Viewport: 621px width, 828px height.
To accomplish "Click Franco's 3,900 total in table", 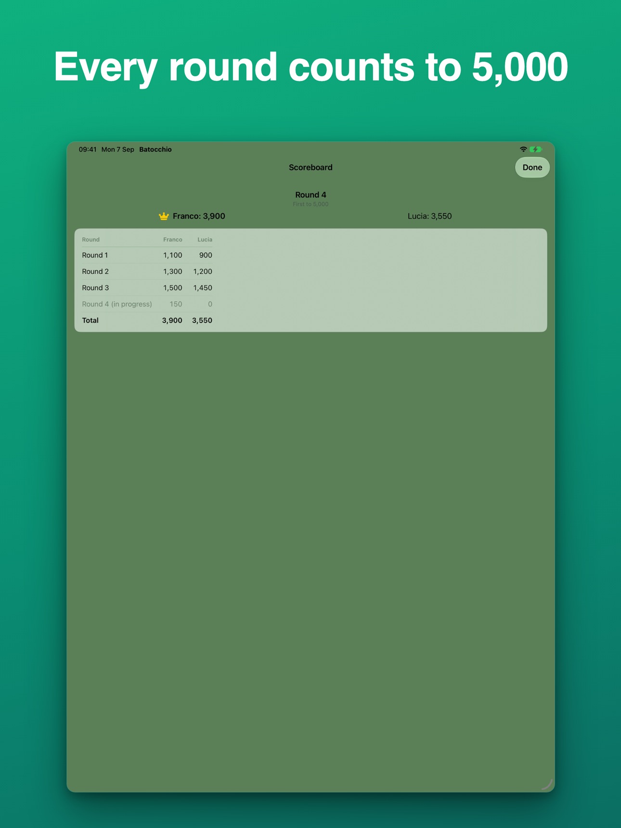I will (172, 320).
